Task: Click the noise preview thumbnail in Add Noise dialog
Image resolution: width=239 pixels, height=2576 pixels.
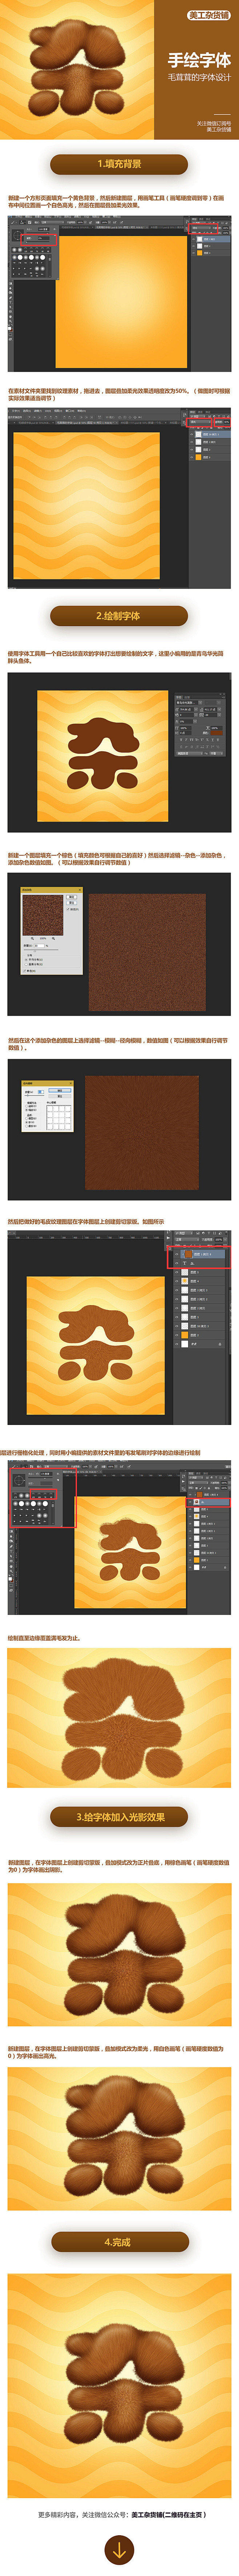Action: pyautogui.click(x=43, y=915)
